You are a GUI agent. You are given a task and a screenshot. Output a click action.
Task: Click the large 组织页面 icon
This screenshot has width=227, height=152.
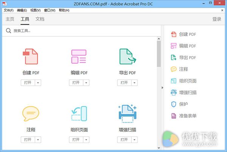pos(79,114)
